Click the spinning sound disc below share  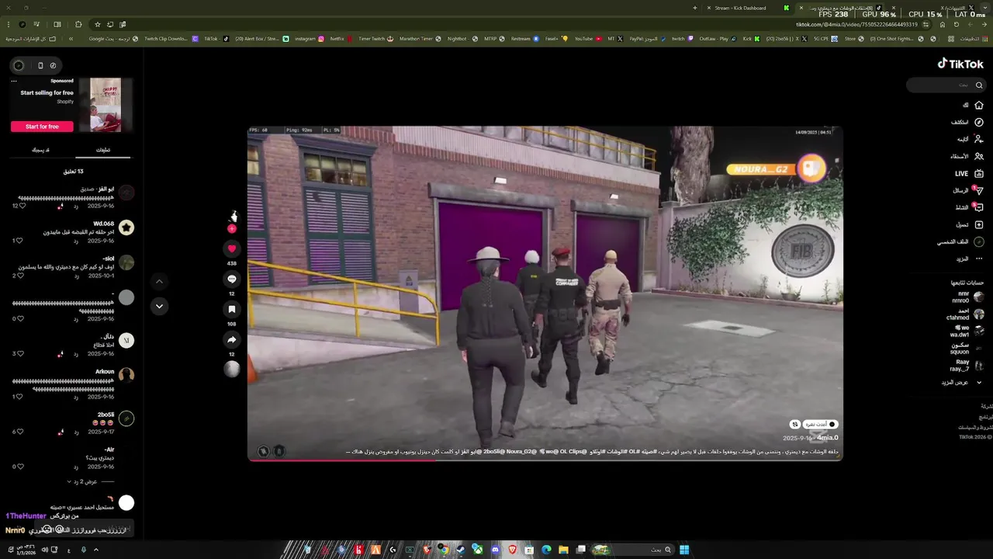pyautogui.click(x=231, y=369)
